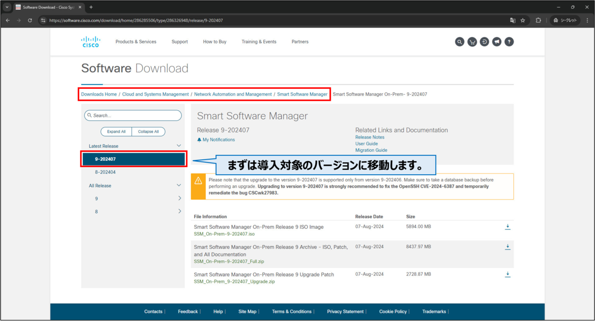Viewport: 595px width, 322px height.
Task: Open the Training & Events menu
Action: pyautogui.click(x=259, y=42)
